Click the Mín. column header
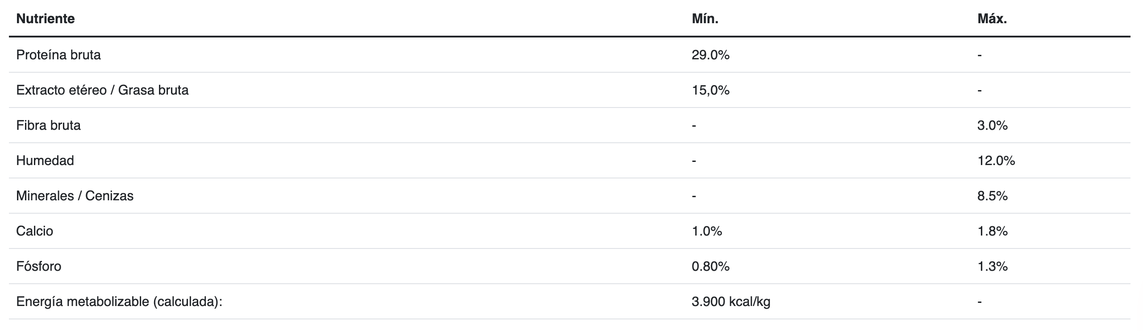Image resolution: width=1143 pixels, height=331 pixels. click(705, 19)
